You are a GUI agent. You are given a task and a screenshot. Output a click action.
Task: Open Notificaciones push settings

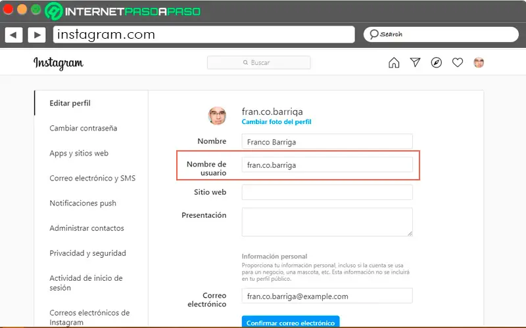pos(83,203)
